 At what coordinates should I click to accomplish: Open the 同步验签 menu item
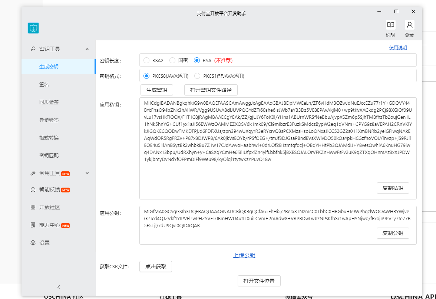(59, 102)
